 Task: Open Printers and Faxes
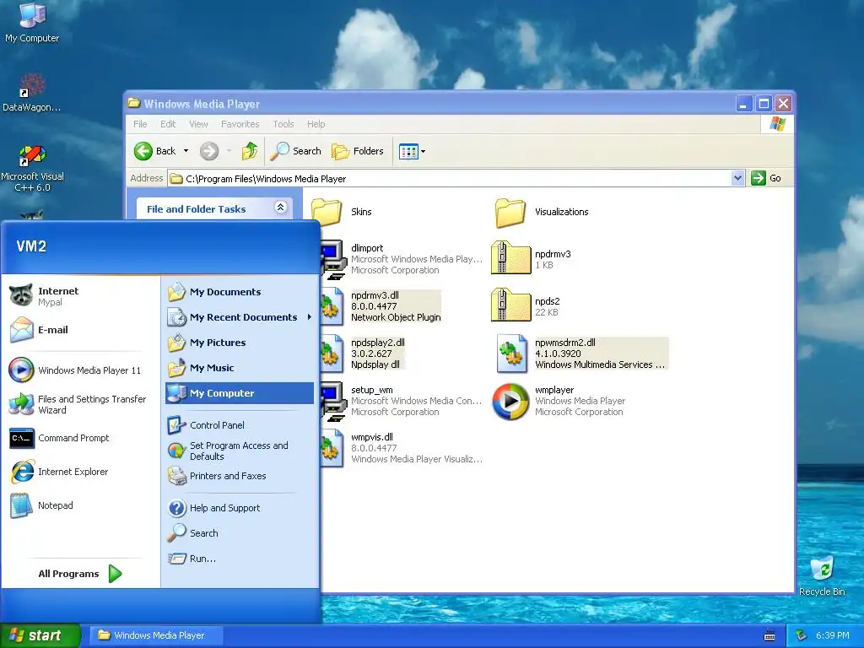218,476
